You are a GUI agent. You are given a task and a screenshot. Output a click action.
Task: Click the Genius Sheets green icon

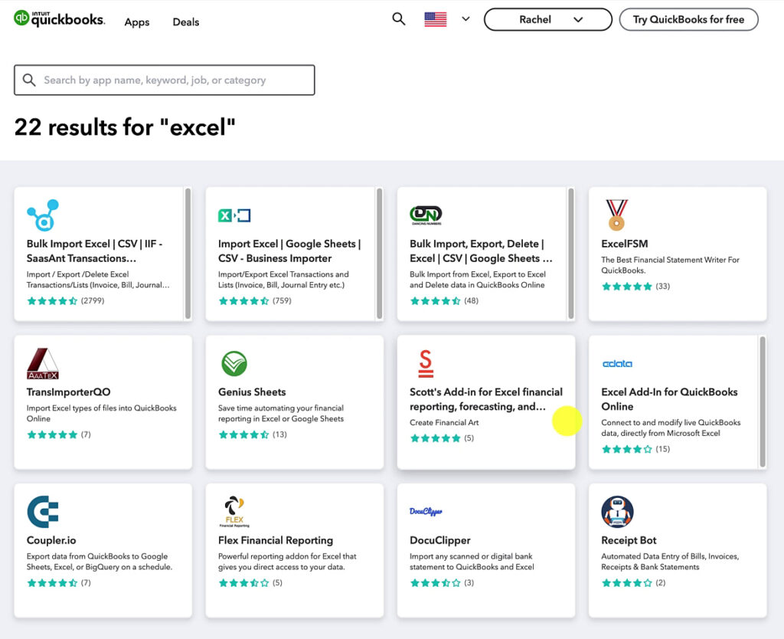(x=232, y=363)
